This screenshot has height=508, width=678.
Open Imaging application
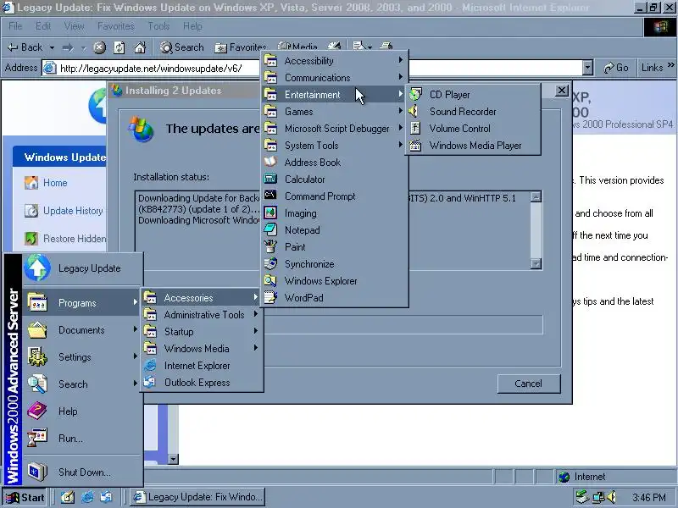tap(335, 213)
